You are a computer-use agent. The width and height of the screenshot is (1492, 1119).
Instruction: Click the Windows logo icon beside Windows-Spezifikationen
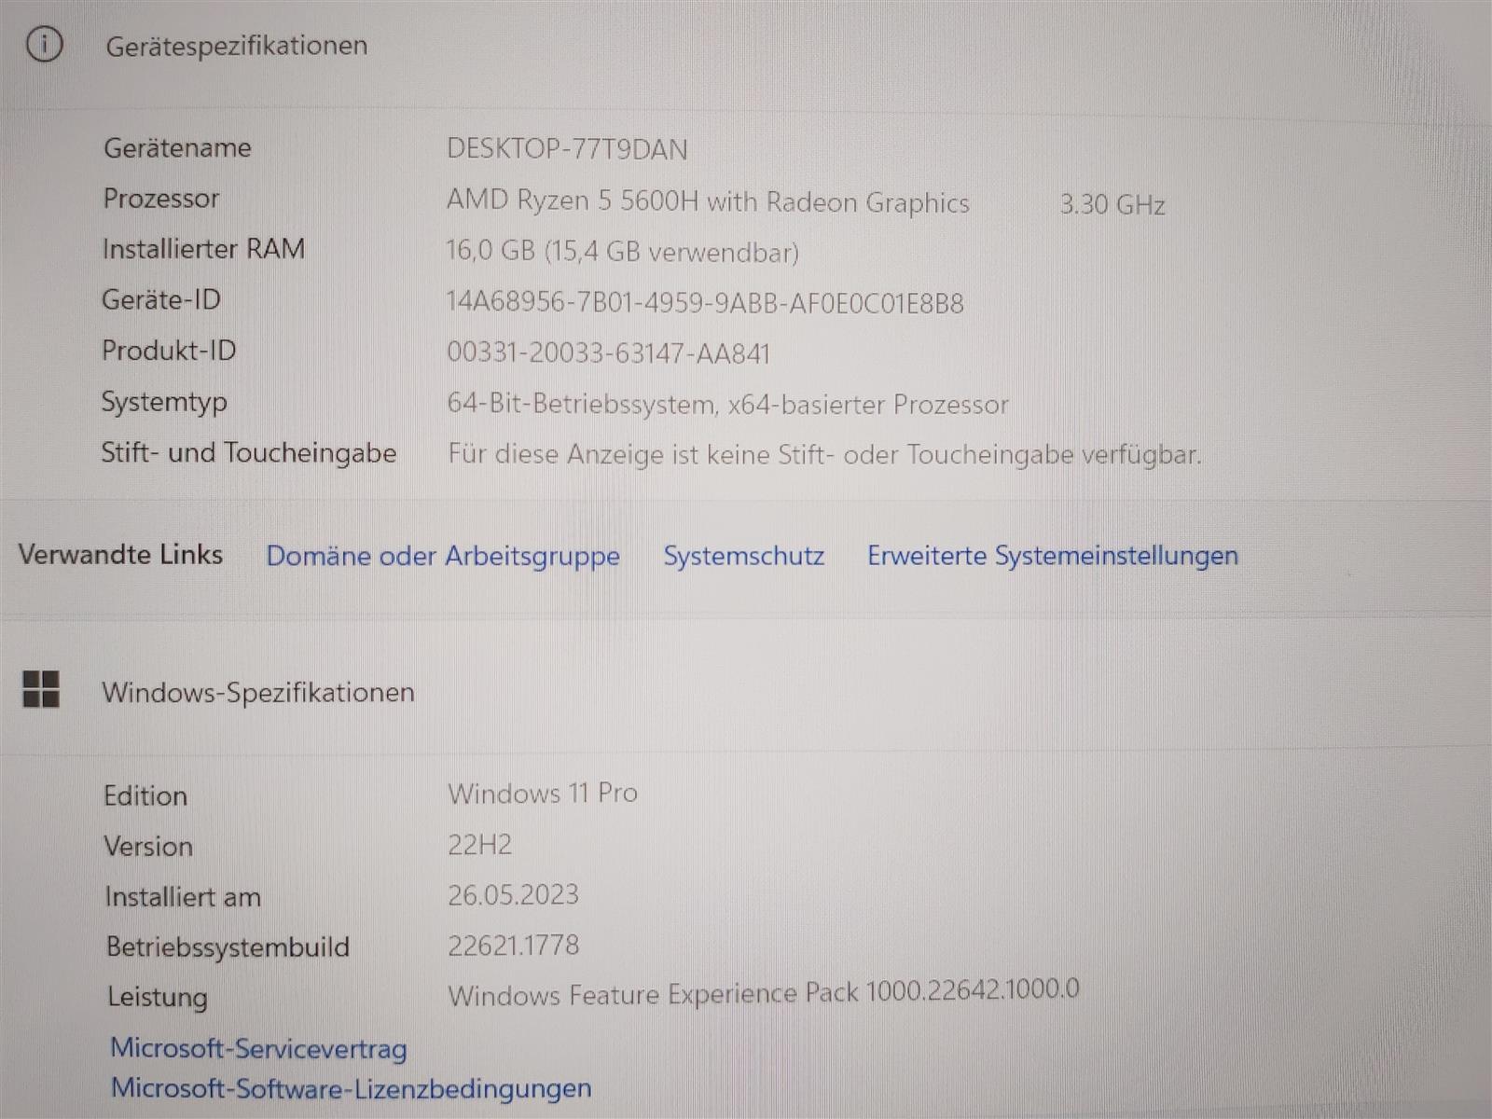pyautogui.click(x=41, y=690)
